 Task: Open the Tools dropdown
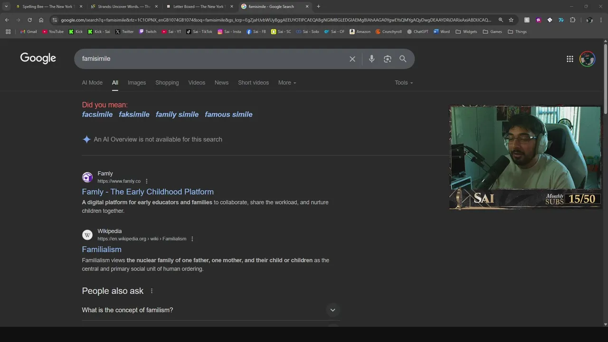point(404,83)
